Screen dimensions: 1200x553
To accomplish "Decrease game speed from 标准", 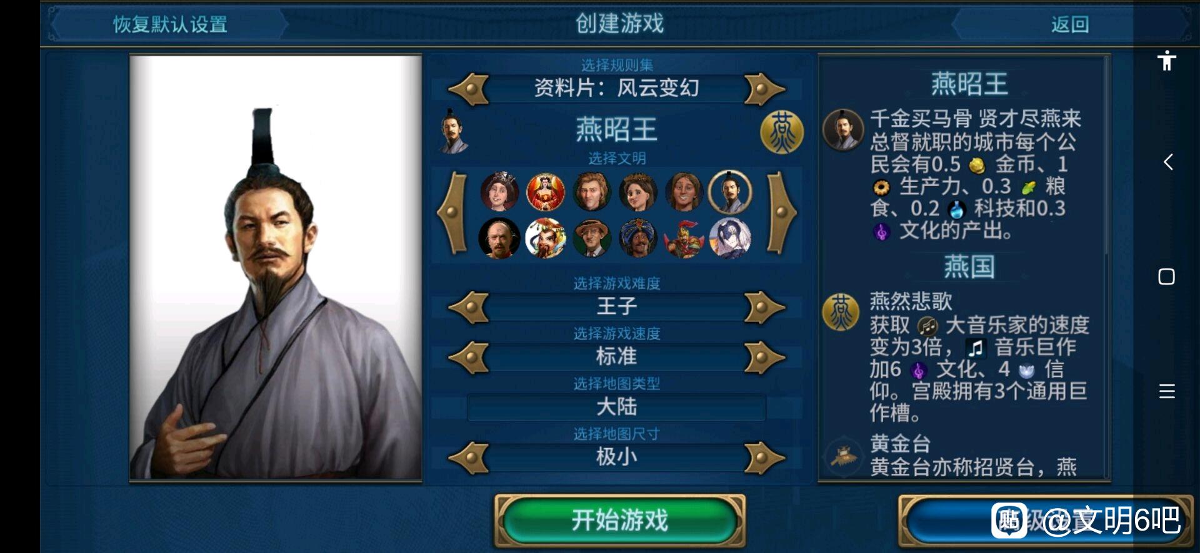I will pos(469,358).
